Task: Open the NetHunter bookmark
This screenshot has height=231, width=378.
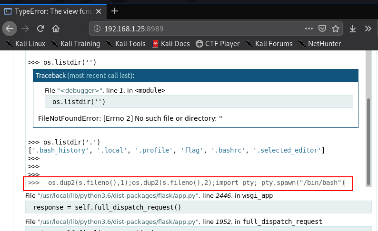Action: [320, 44]
